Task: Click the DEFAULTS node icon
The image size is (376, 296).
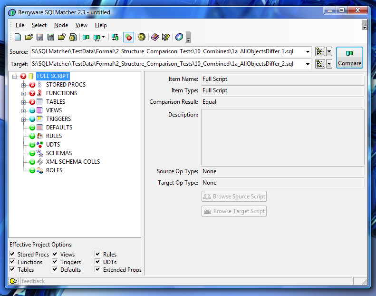Action: pos(40,128)
